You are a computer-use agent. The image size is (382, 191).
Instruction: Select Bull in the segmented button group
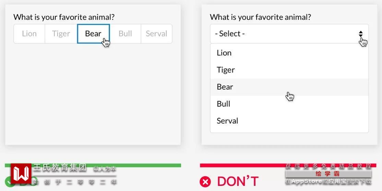tap(125, 34)
